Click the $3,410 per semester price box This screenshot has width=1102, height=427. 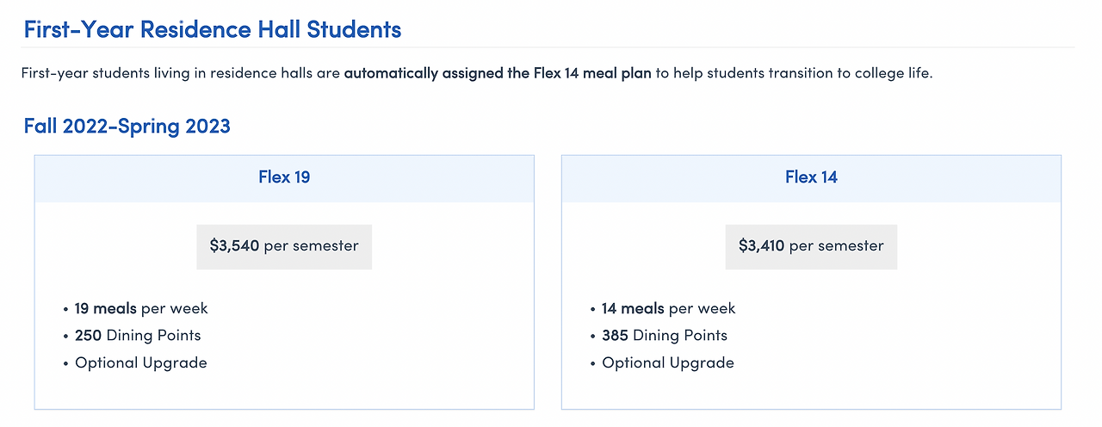(x=811, y=246)
